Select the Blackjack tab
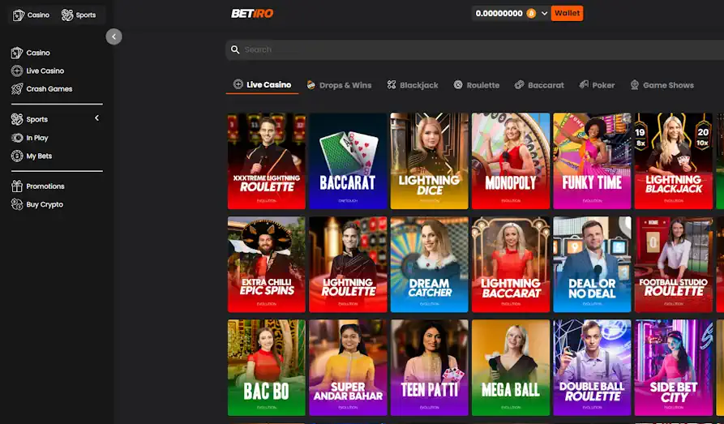 [x=413, y=85]
